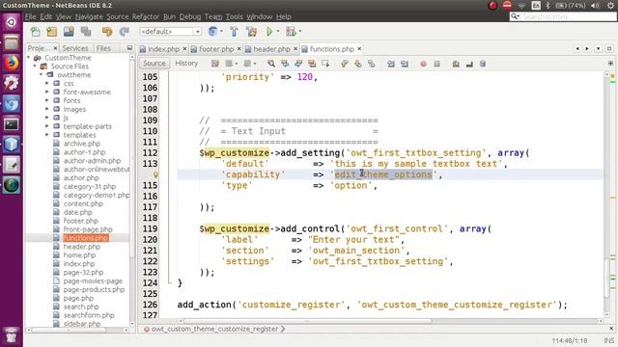Maximize the editor window with corner button

[609, 48]
